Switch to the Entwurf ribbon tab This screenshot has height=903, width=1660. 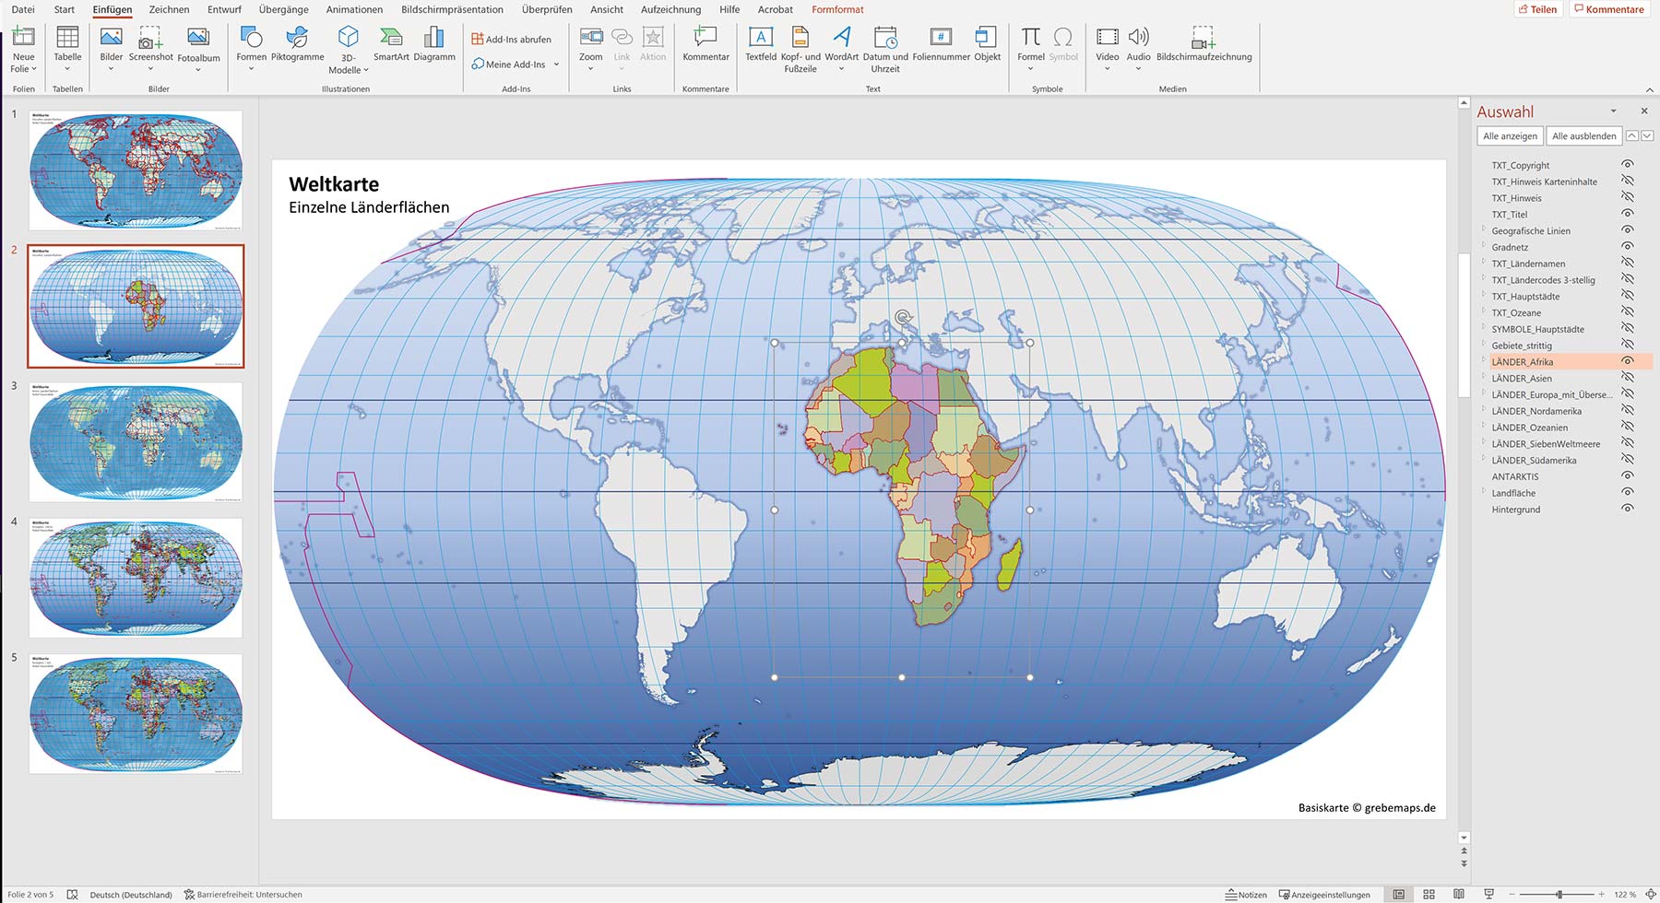point(224,9)
